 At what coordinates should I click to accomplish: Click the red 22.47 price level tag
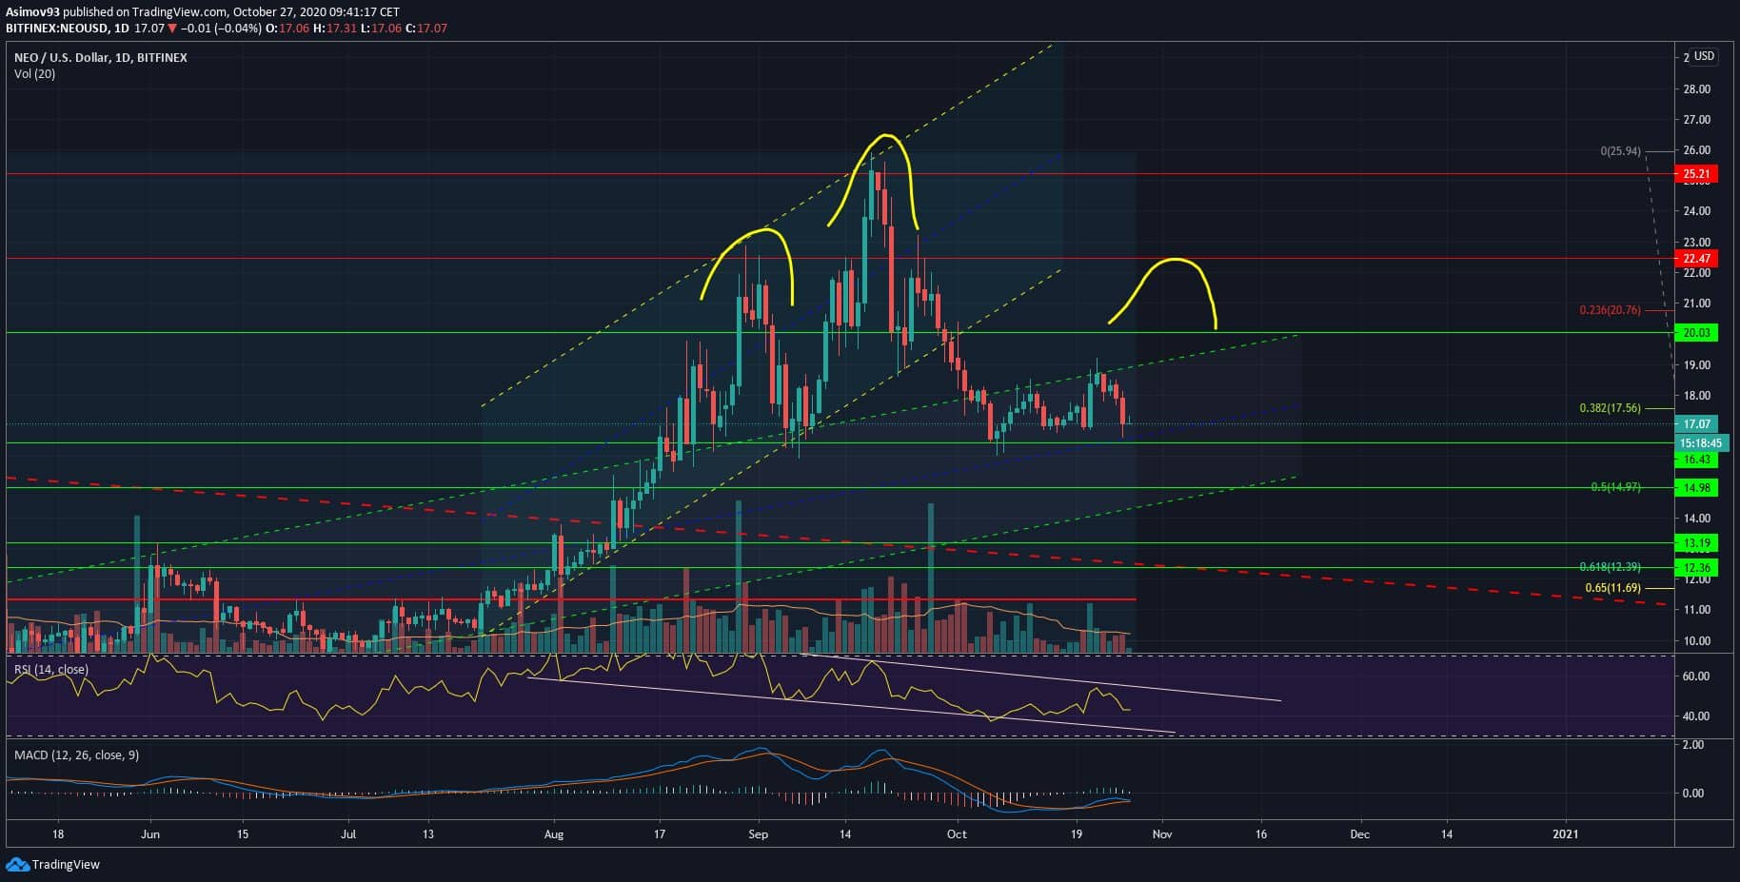pos(1696,259)
